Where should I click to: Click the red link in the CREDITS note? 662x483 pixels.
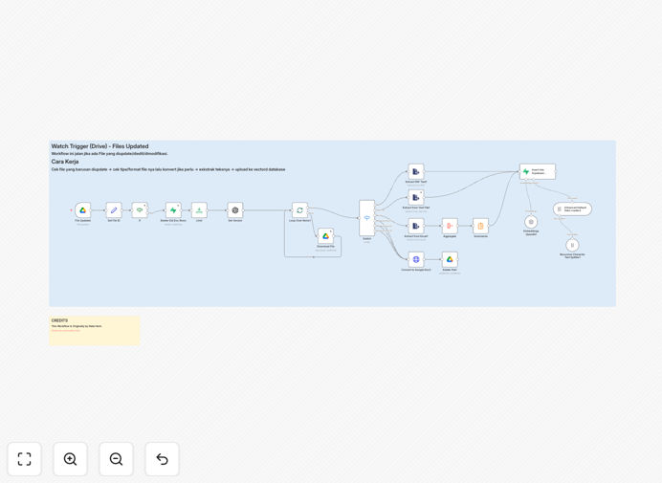click(66, 331)
